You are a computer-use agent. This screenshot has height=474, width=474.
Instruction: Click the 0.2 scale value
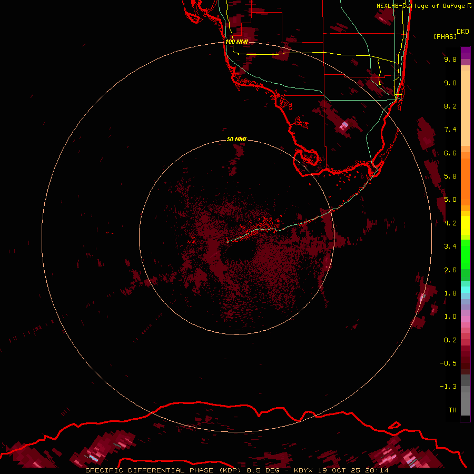(450, 340)
